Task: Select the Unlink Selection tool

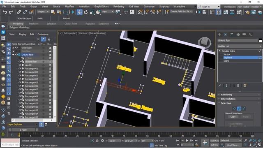Action: pyautogui.click(x=25, y=12)
